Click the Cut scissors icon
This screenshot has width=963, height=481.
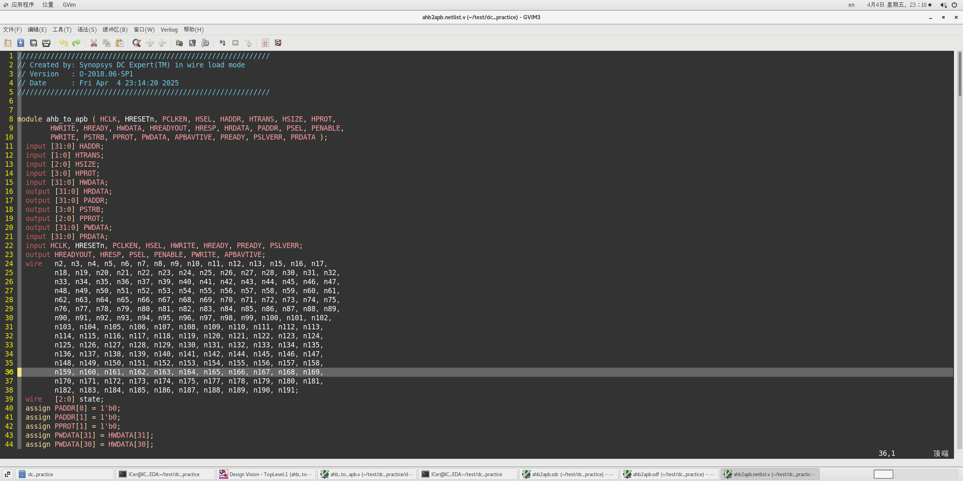tap(94, 43)
